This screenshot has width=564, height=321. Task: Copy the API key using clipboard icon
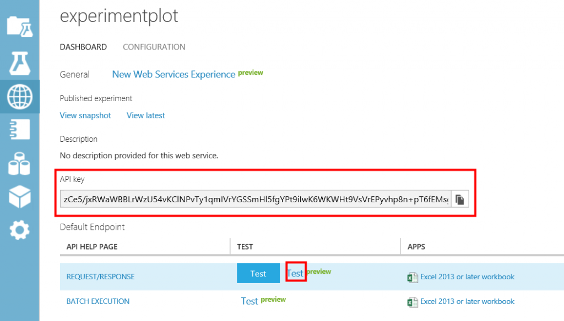[x=459, y=199]
